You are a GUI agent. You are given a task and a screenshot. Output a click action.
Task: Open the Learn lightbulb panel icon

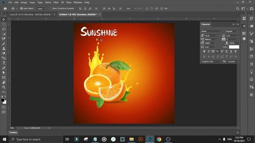click(251, 71)
